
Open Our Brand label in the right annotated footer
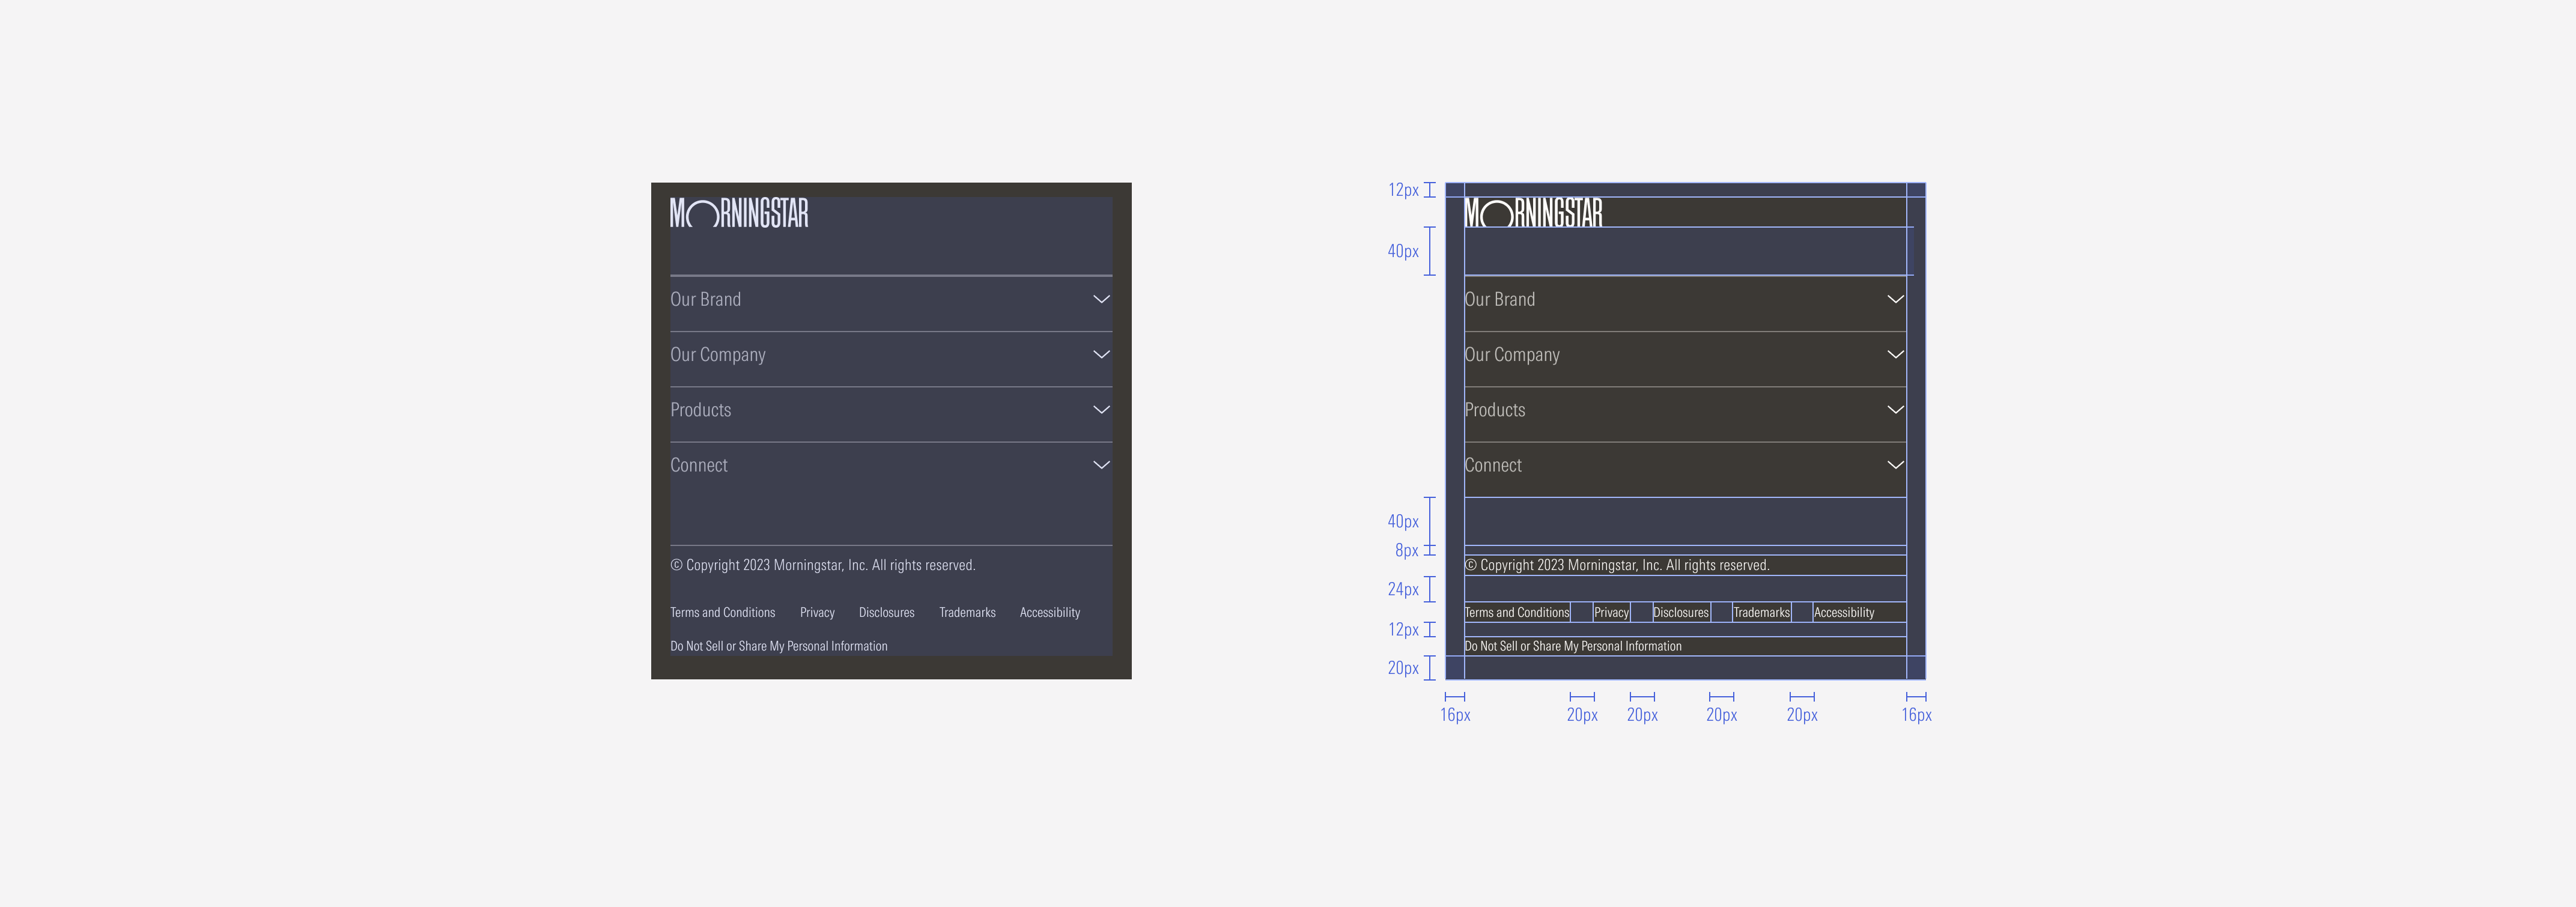click(x=1499, y=299)
